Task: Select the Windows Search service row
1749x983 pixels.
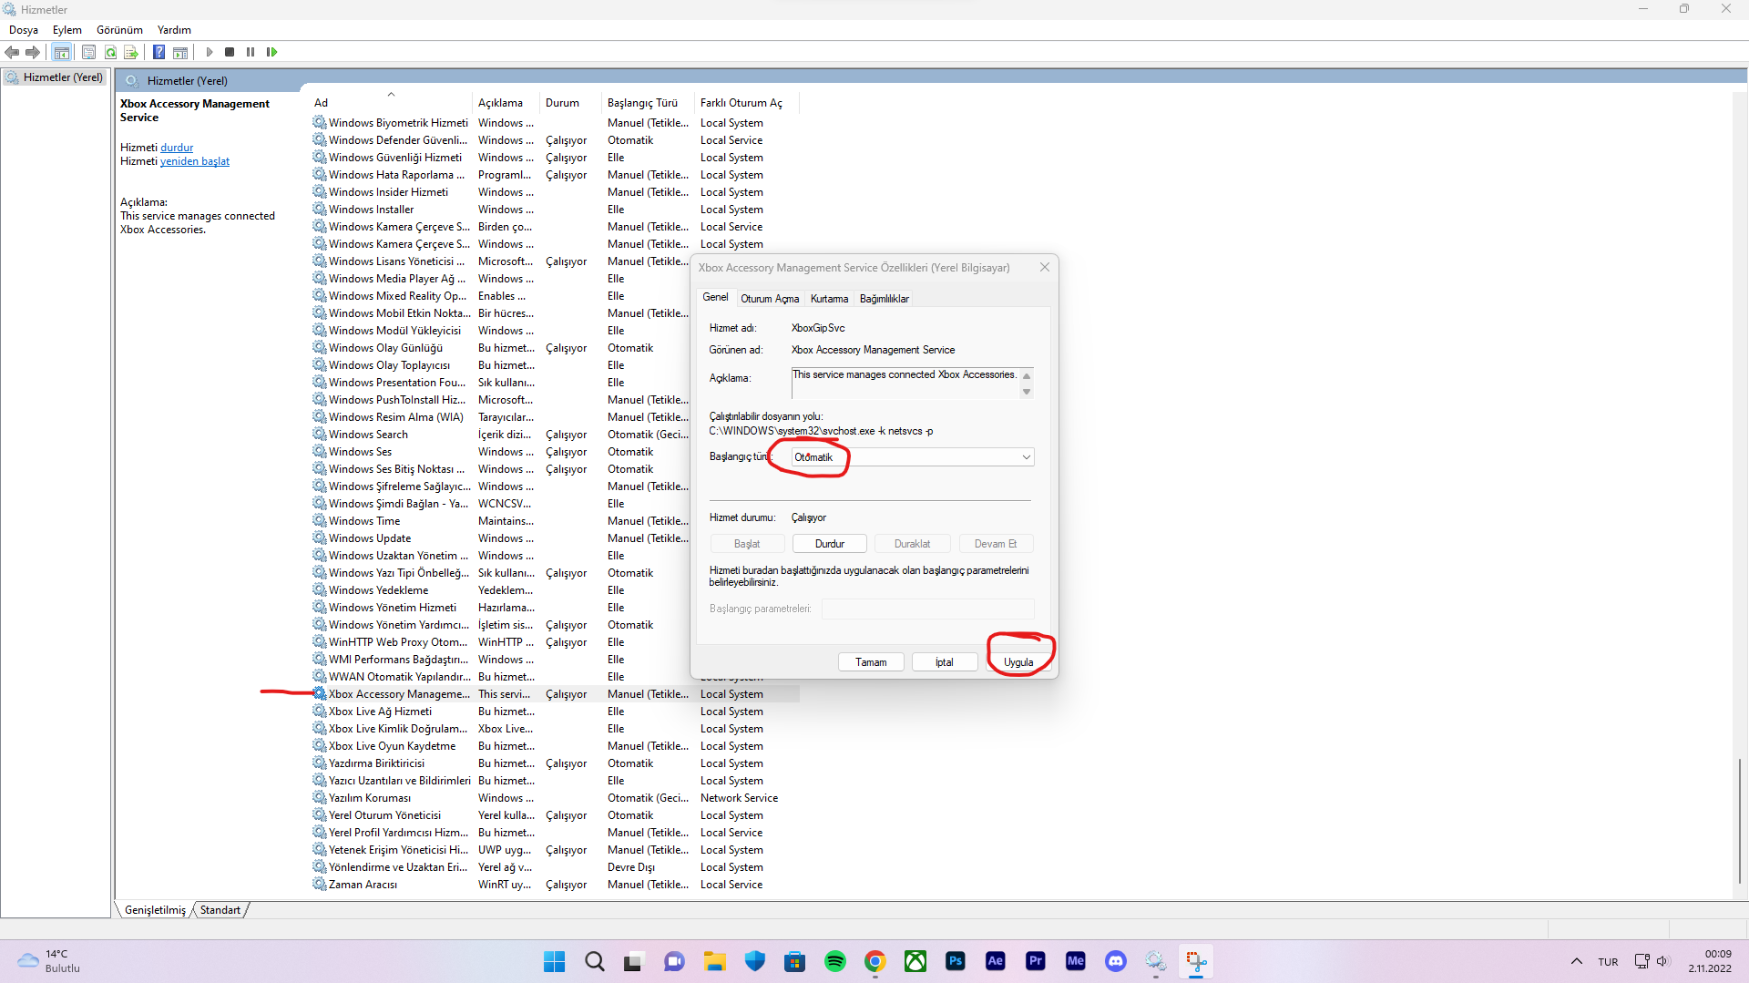Action: point(556,435)
